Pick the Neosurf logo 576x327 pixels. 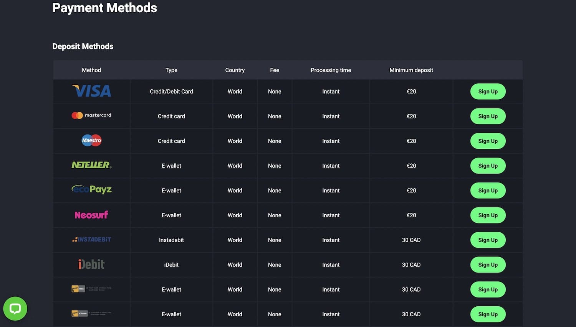(91, 215)
